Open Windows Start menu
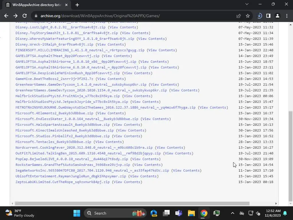This screenshot has height=220, width=293. point(77,213)
